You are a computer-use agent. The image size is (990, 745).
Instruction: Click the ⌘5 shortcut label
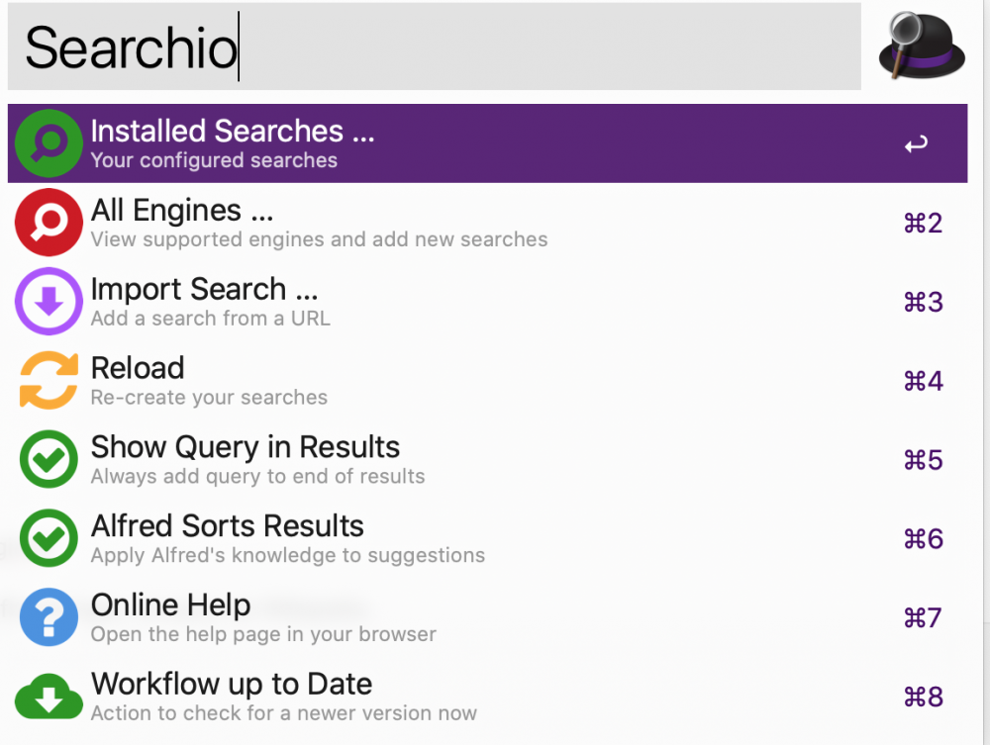coord(923,461)
